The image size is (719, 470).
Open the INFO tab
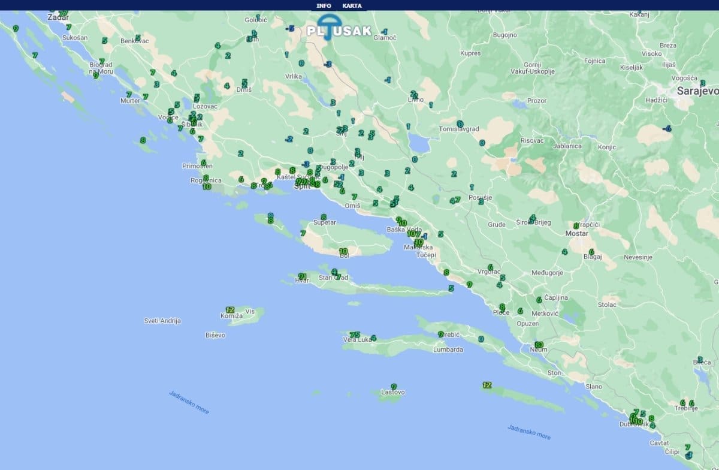coord(324,5)
